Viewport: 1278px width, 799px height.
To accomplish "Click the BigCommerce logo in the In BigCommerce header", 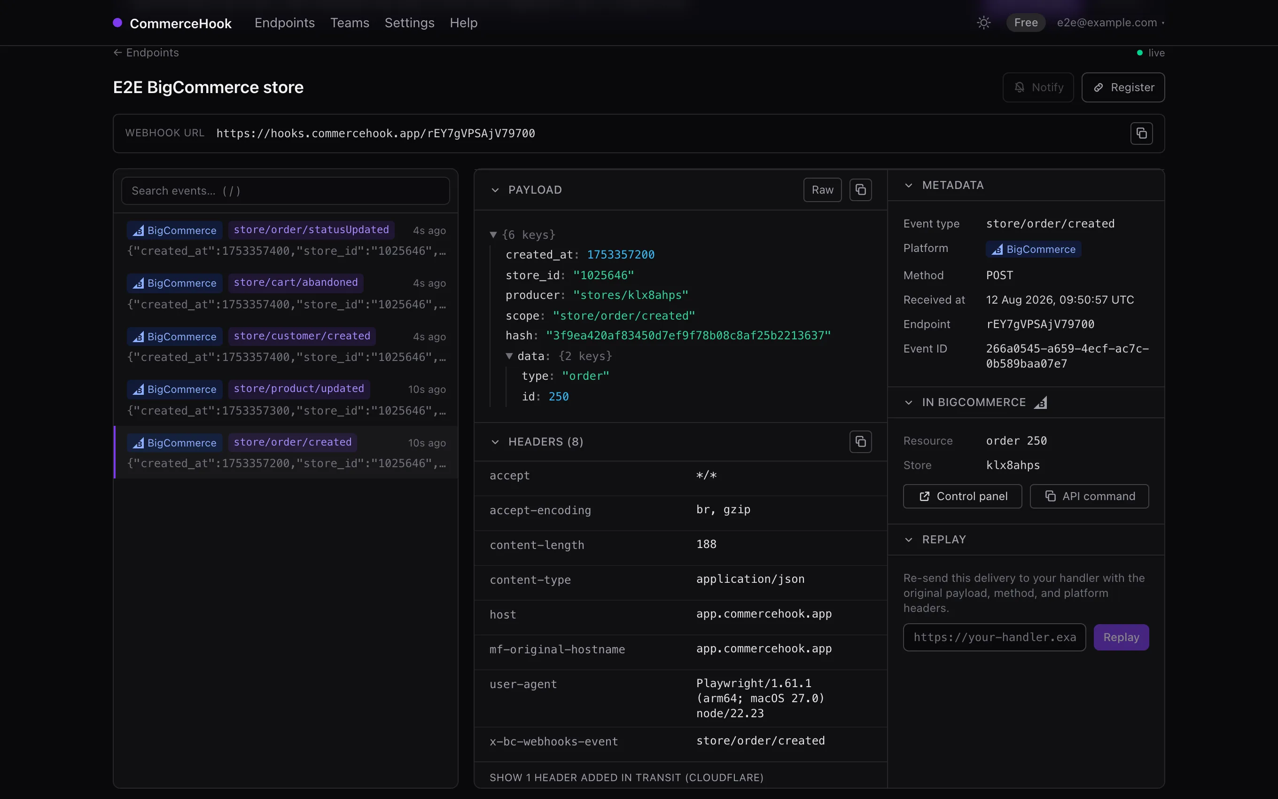I will [x=1040, y=403].
